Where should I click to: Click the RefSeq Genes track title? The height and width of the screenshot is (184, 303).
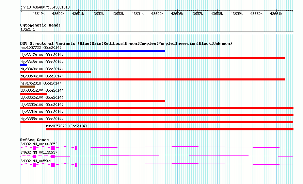(x=34, y=140)
